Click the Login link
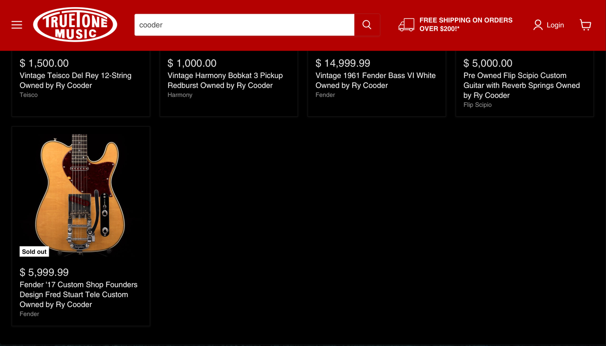 click(x=555, y=25)
